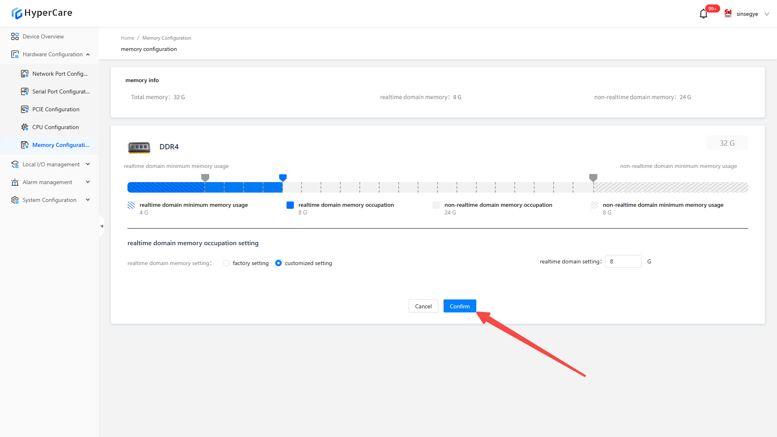Open the Memory Configuration sidebar item
Viewport: 777px width, 437px height.
click(x=61, y=145)
